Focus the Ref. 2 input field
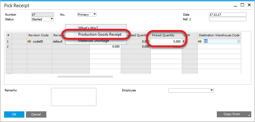Viewport: 255px width, 122px height. click(x=228, y=19)
